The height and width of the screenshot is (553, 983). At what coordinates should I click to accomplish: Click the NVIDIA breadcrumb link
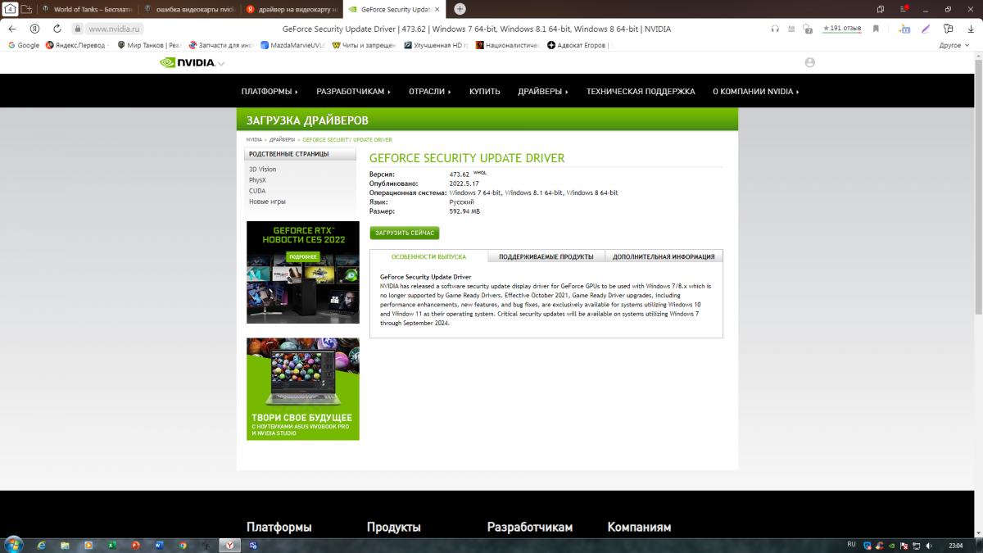[x=254, y=140]
